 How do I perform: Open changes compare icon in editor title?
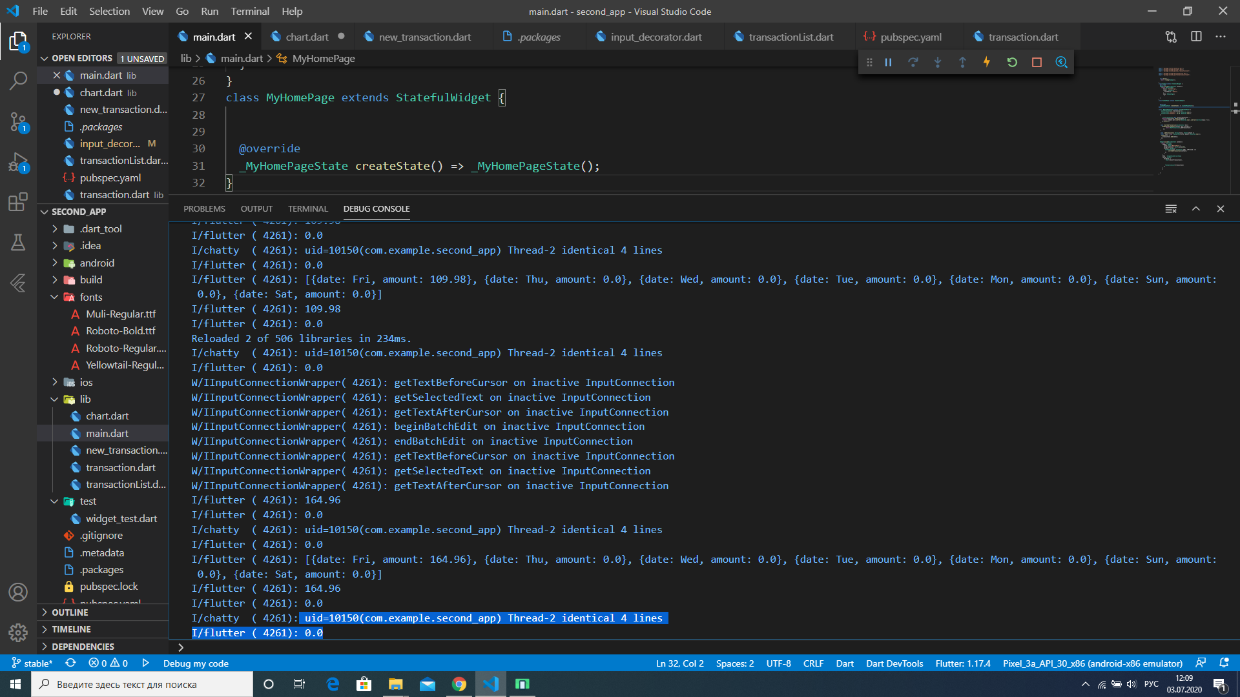1171,37
